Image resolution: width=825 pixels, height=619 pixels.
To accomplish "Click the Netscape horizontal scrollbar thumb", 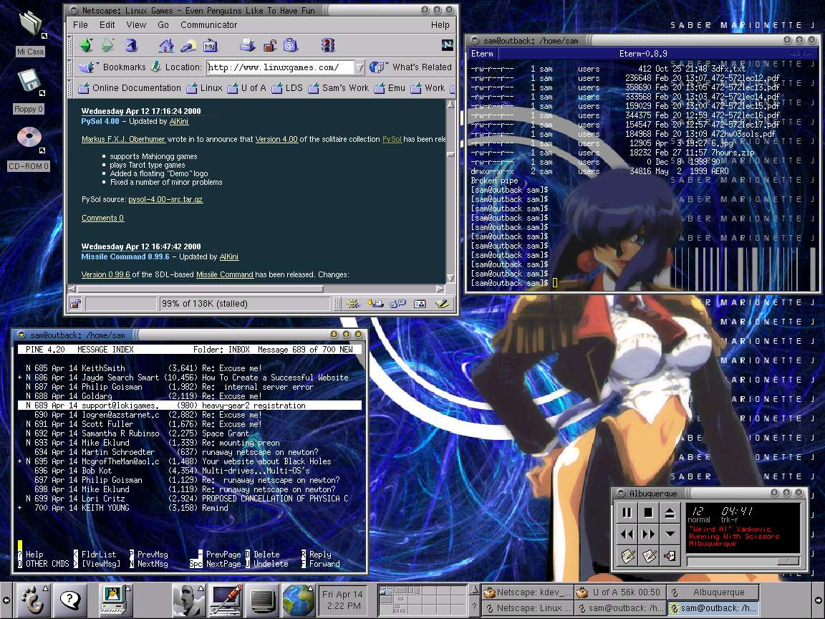I will point(200,289).
